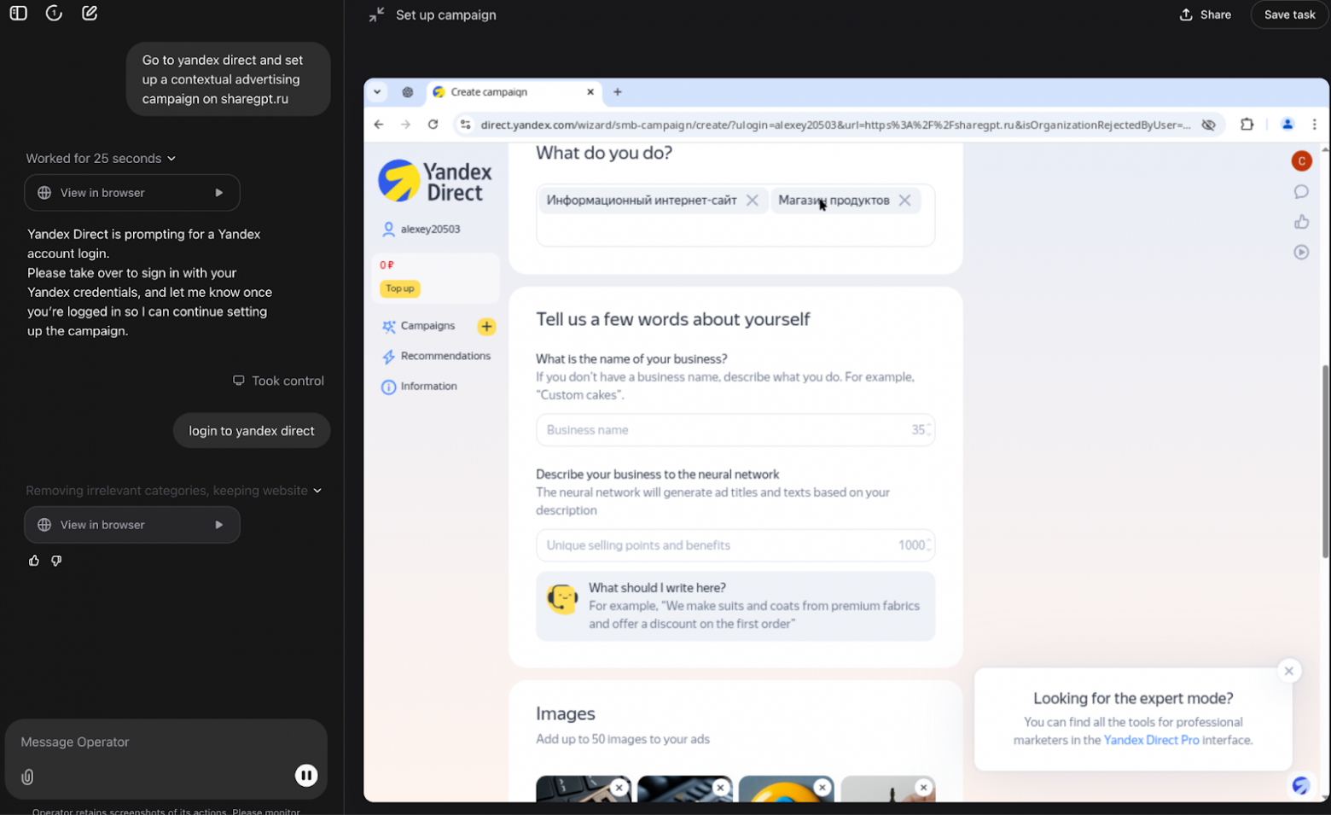Screen dimensions: 1331x815
Task: View site information icon in the address bar
Action: [465, 125]
